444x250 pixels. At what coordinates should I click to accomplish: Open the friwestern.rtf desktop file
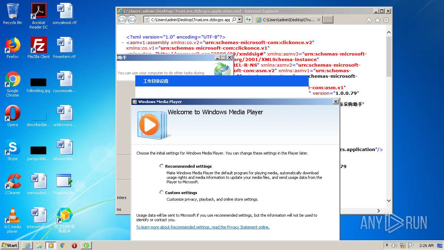click(x=65, y=48)
